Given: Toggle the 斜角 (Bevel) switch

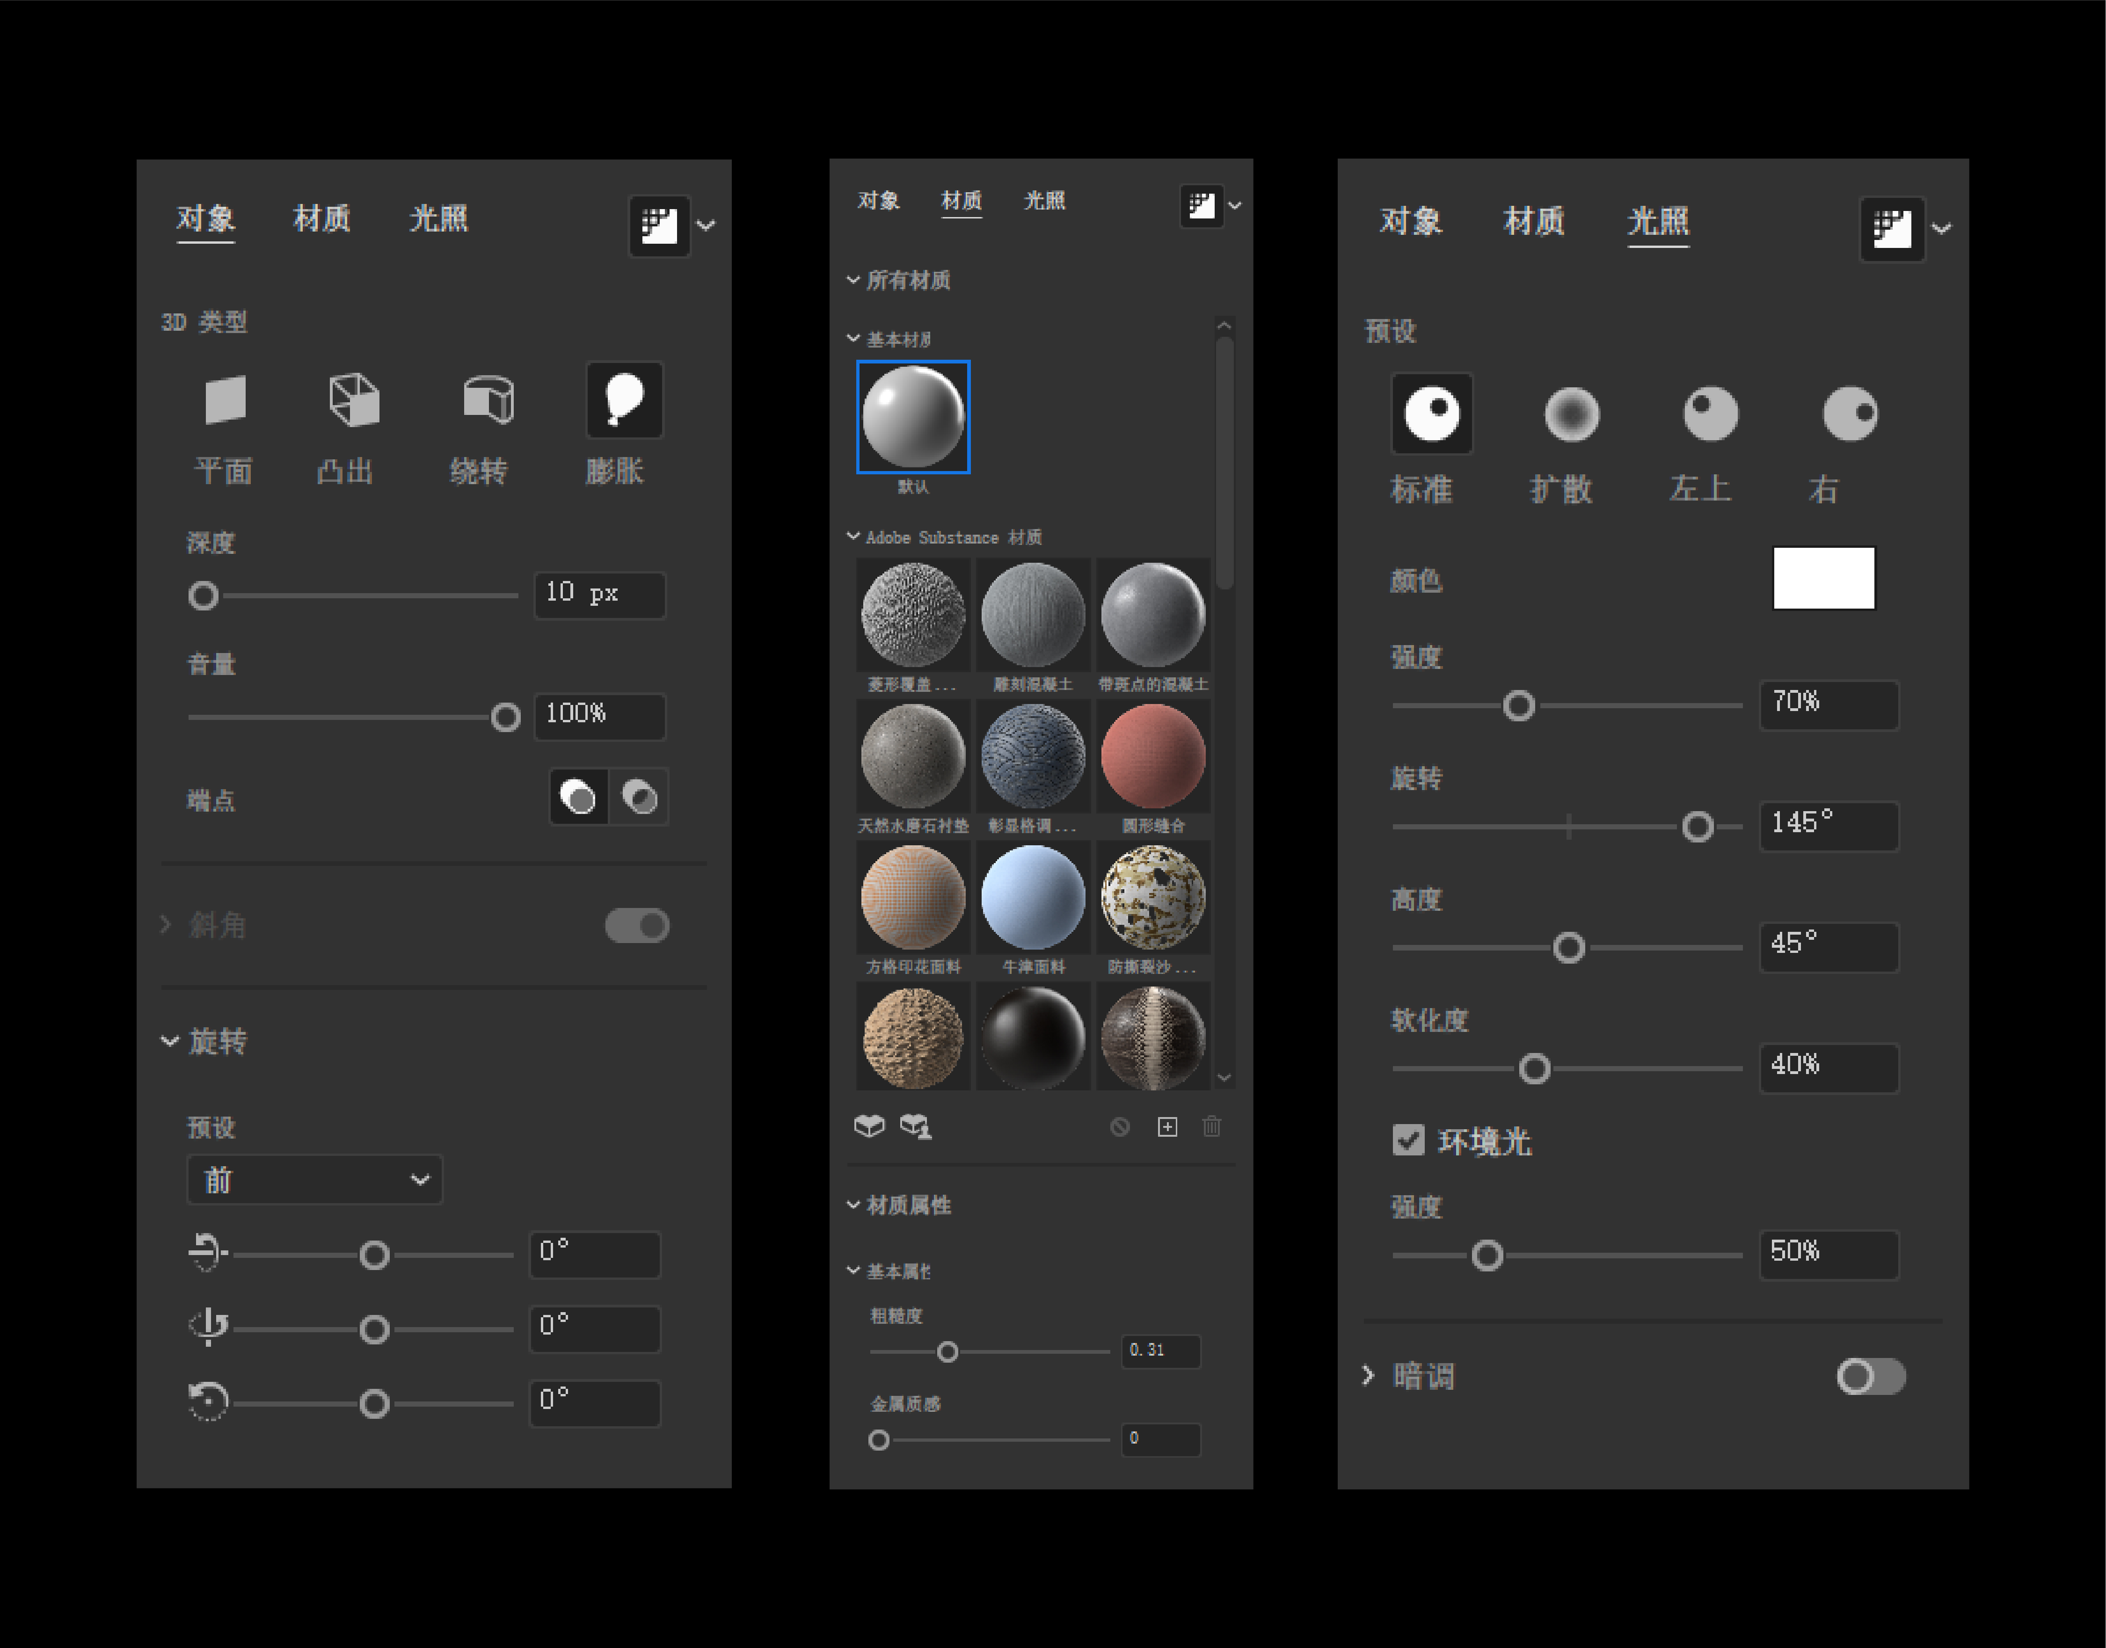Looking at the screenshot, I should tap(637, 925).
